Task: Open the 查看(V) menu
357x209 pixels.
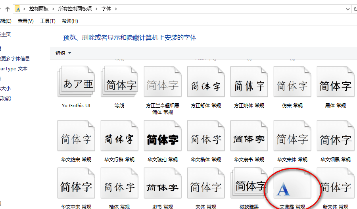Action: pyautogui.click(x=25, y=21)
